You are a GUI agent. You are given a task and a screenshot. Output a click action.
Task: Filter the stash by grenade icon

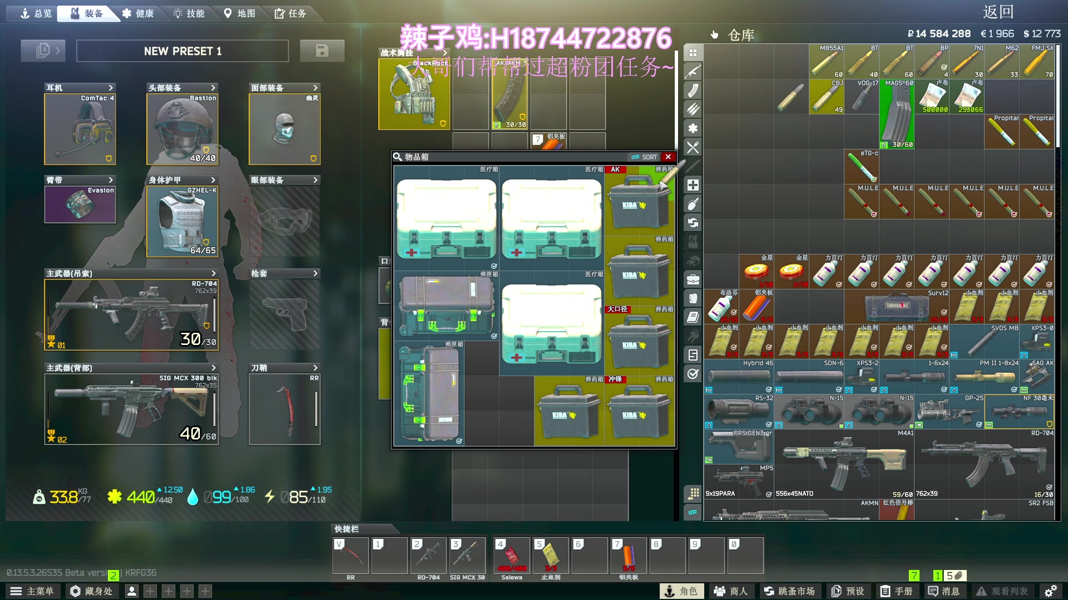click(693, 204)
